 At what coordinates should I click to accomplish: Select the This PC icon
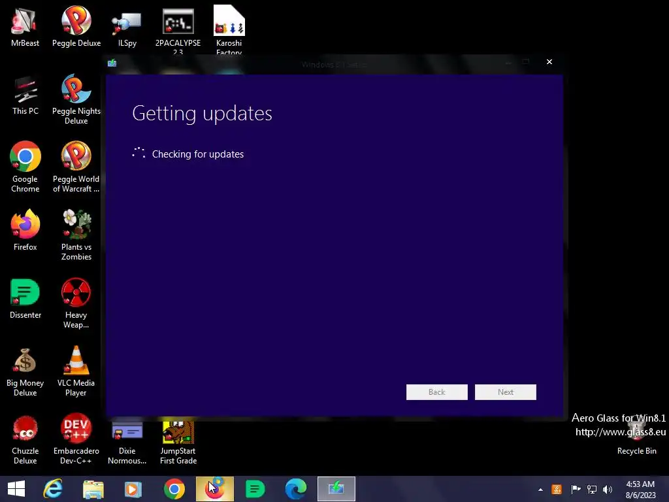25,95
